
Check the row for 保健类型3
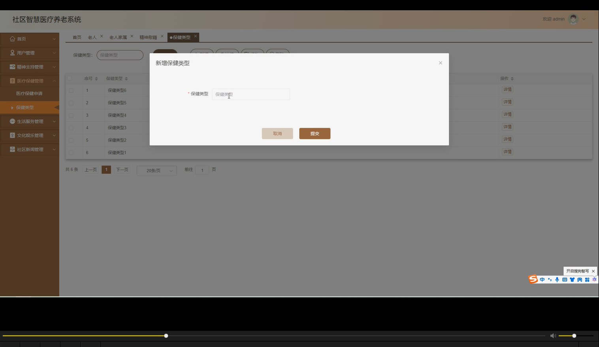(x=71, y=128)
